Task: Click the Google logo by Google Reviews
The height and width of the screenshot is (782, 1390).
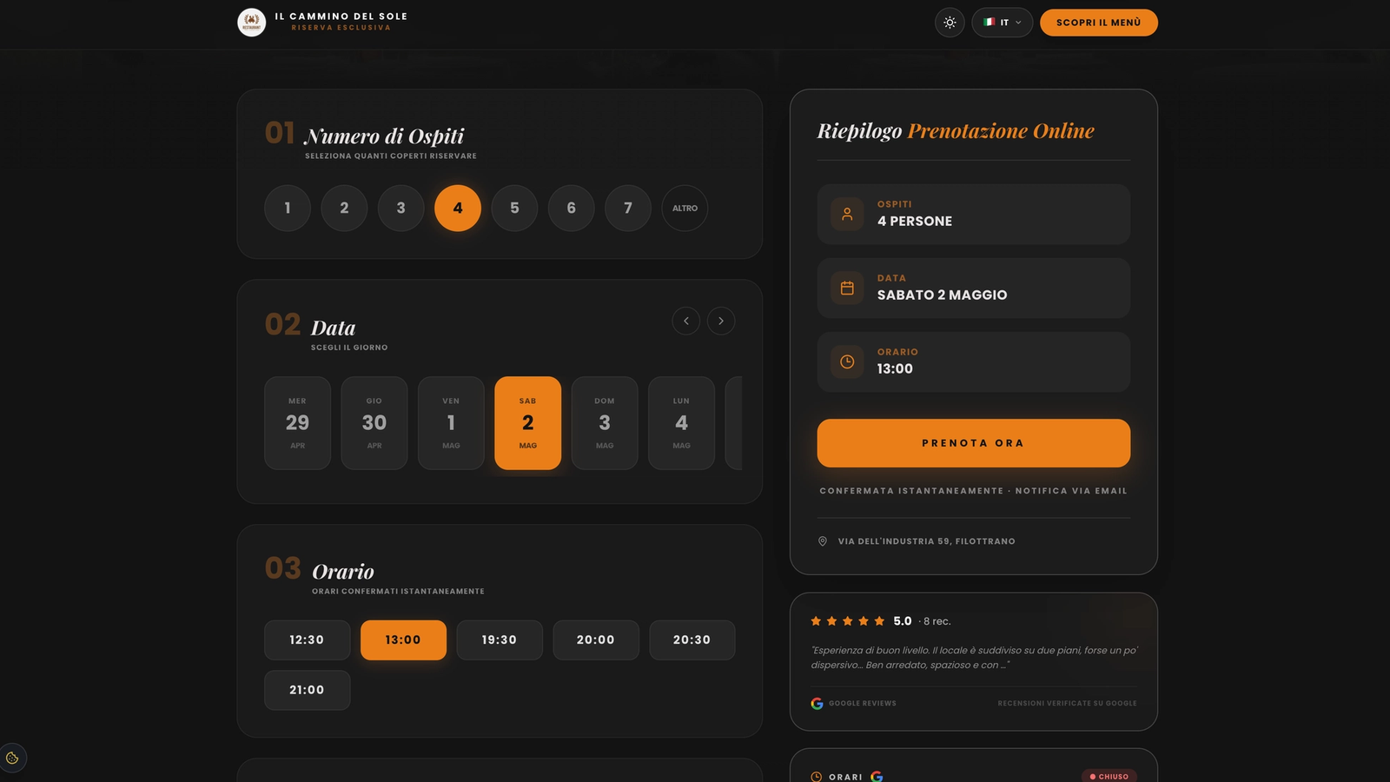Action: click(x=817, y=704)
